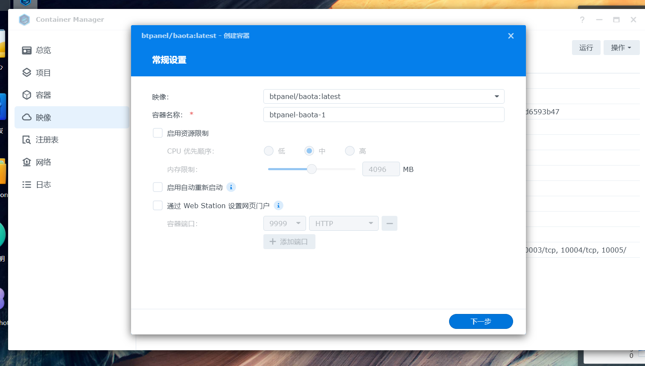Expand the HTTP protocol dropdown
The image size is (645, 366).
click(344, 224)
